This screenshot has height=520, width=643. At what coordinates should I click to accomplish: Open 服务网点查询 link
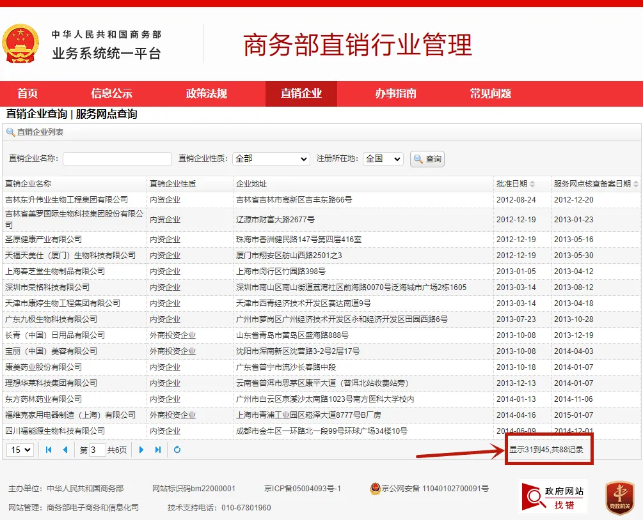point(107,114)
